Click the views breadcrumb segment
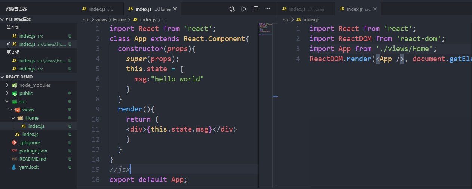Screen dimensions: 472x189 [x=101, y=19]
